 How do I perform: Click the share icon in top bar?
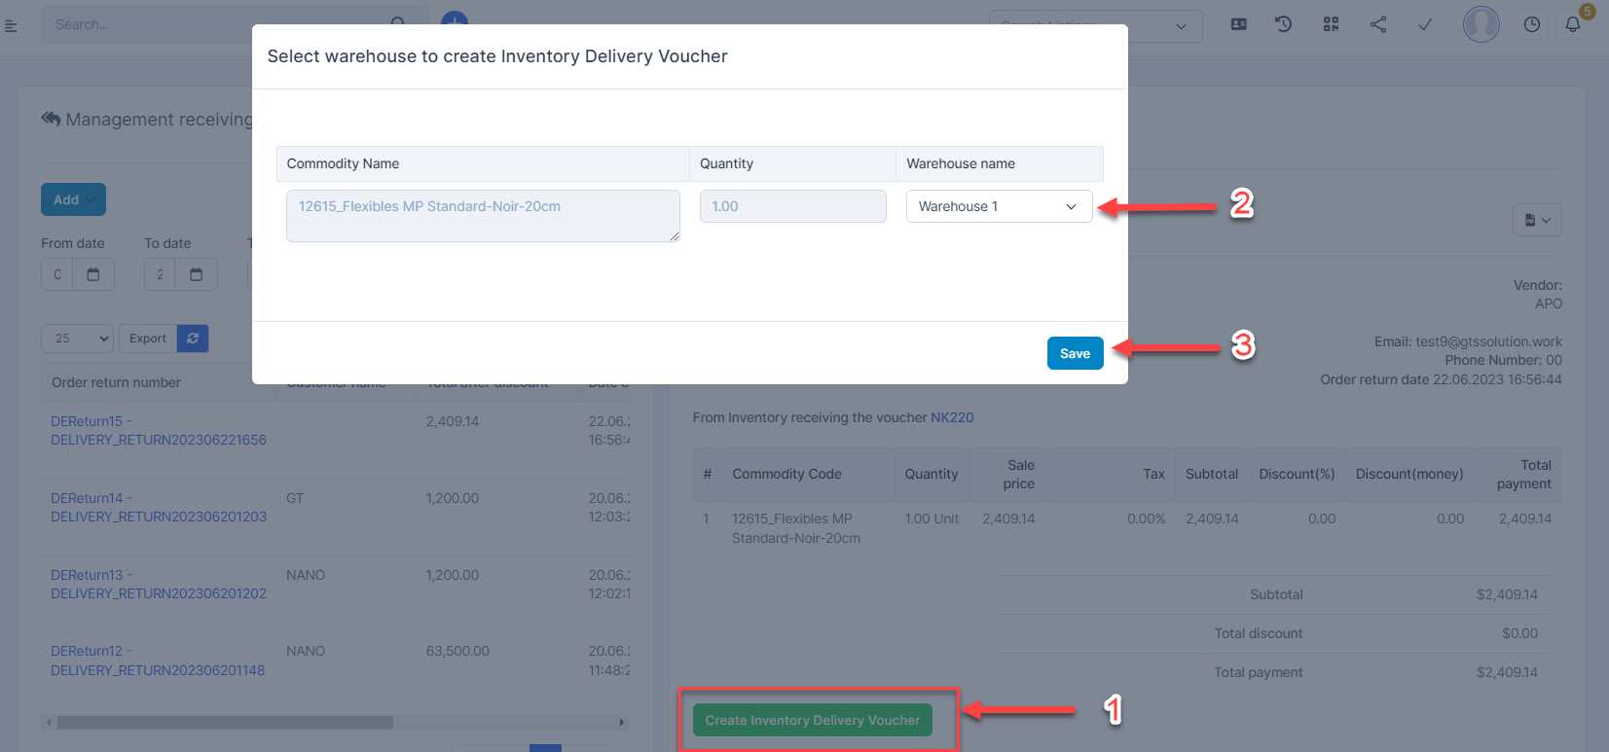click(1378, 24)
